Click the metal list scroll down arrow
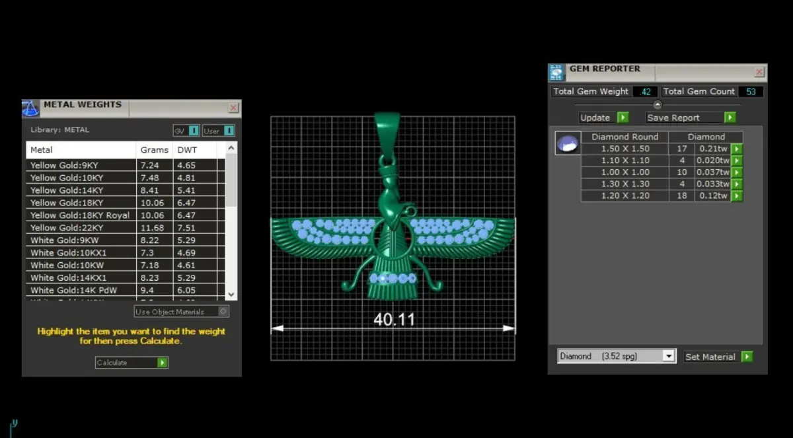This screenshot has width=793, height=438. pyautogui.click(x=231, y=294)
